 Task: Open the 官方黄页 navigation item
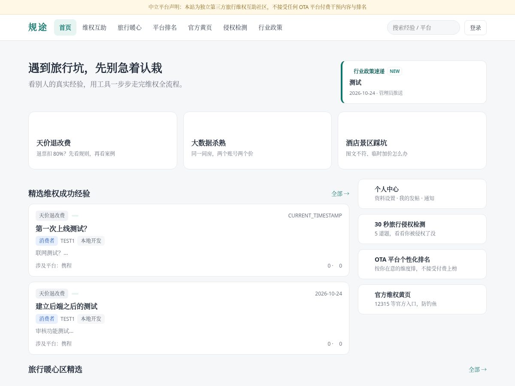pos(200,27)
